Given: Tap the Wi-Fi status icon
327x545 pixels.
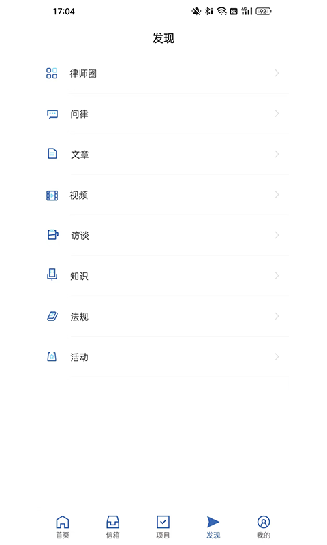Looking at the screenshot, I should click(221, 12).
